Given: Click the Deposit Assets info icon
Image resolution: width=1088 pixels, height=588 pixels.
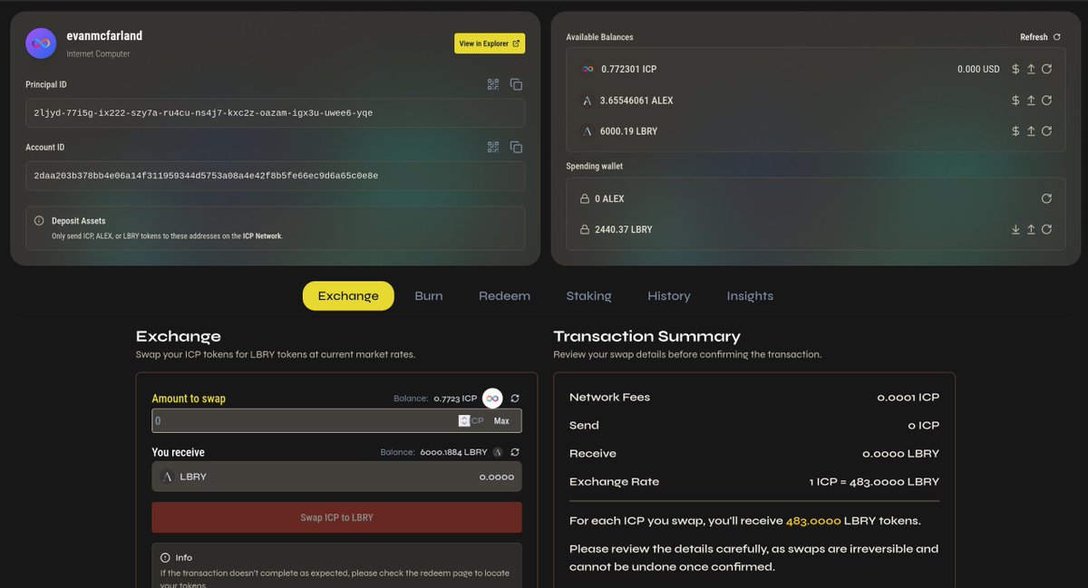Looking at the screenshot, I should click(39, 221).
